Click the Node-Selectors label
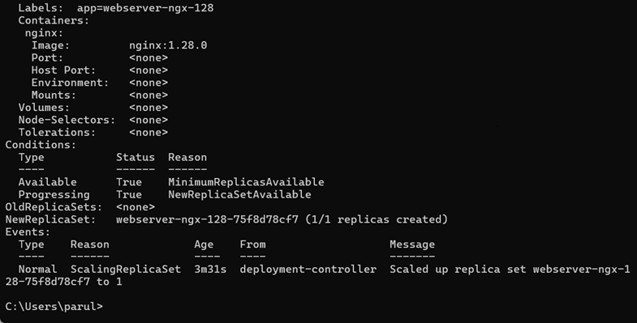The width and height of the screenshot is (637, 323). [67, 120]
